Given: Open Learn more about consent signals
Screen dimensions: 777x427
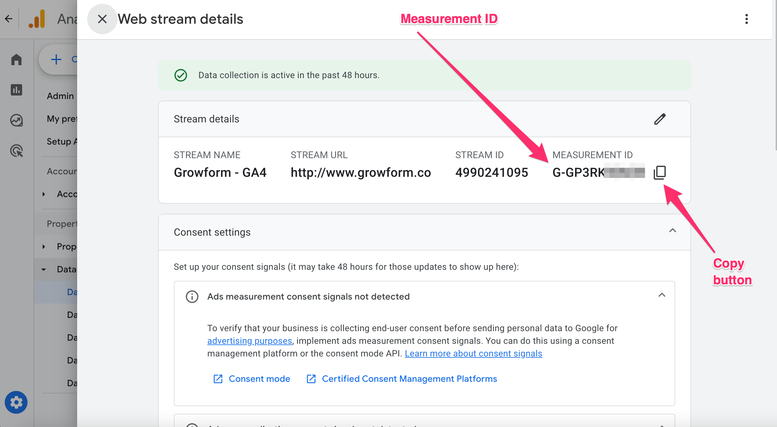Looking at the screenshot, I should tap(473, 353).
